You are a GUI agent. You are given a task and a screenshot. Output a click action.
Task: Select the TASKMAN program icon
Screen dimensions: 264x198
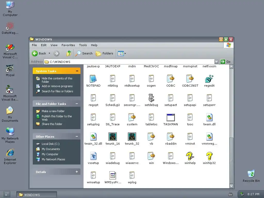click(171, 117)
